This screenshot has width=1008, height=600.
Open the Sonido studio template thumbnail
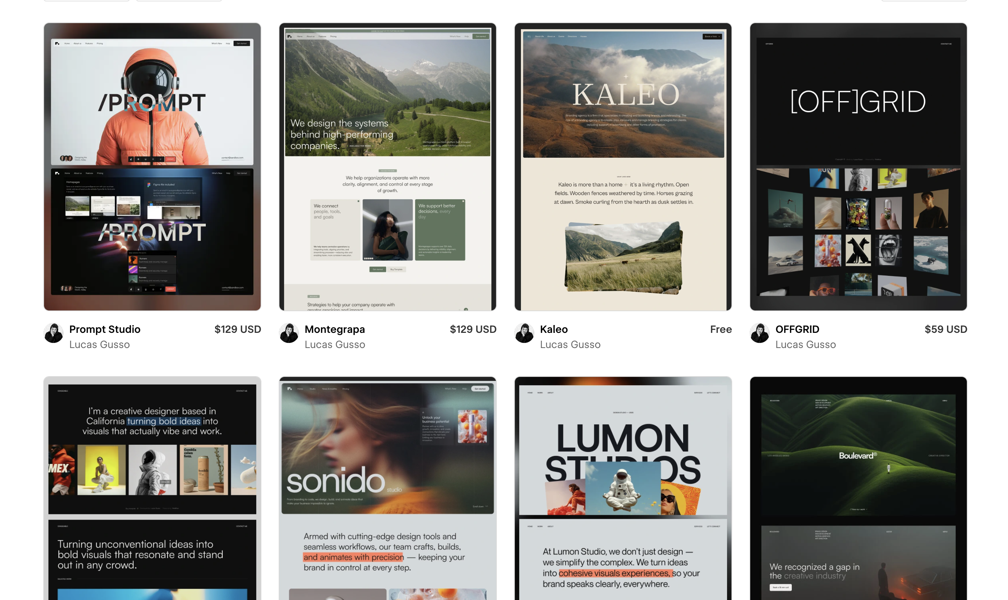click(387, 487)
